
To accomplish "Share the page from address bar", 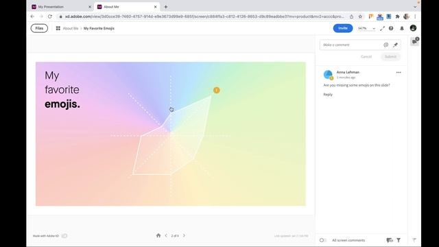I will pyautogui.click(x=351, y=16).
